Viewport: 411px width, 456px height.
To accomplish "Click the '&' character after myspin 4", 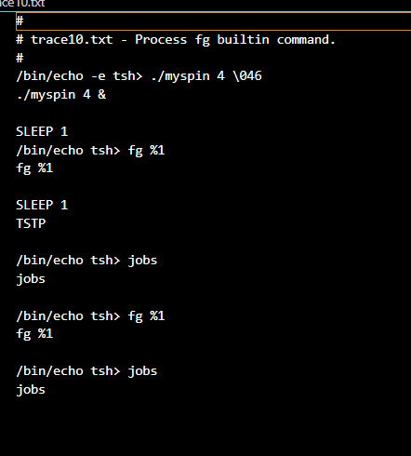I will (x=102, y=94).
